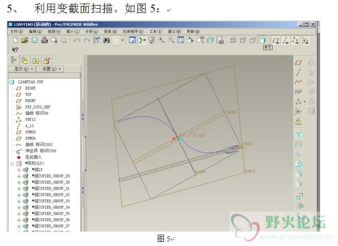
Task: Open the 编辑(E) menu
Action: (x=35, y=31)
